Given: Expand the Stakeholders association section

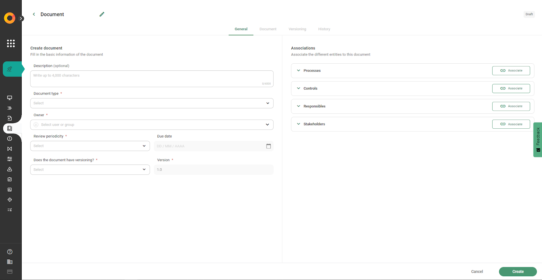Looking at the screenshot, I should [298, 124].
